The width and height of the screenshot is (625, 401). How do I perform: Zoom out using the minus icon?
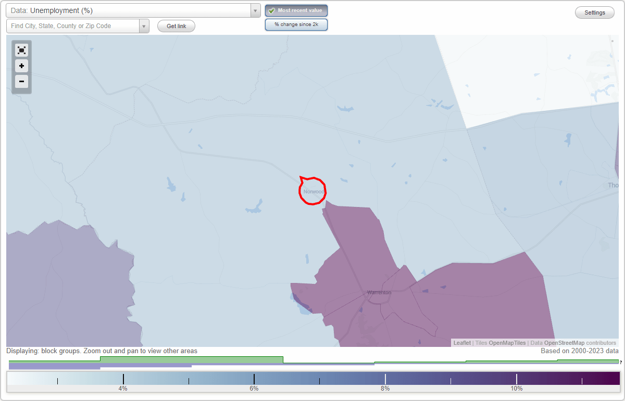[x=21, y=82]
